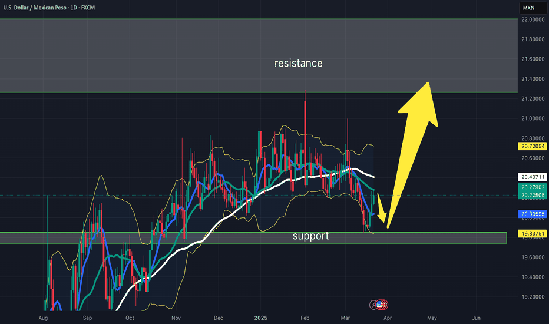Click the yellow 20.72054 price tag

click(533, 147)
